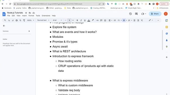Click the font size field showing 18
The width and height of the screenshot is (170, 95).
tap(69, 20)
